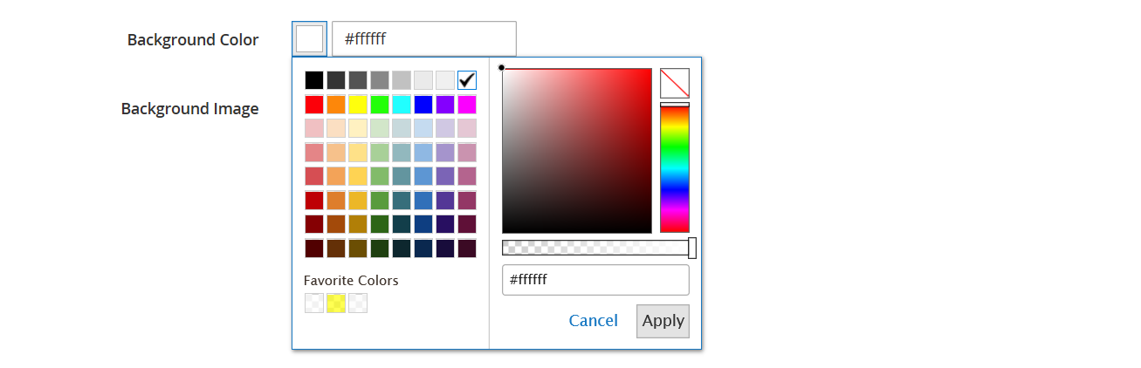Choose the cyan palette swatch
The height and width of the screenshot is (368, 1141).
coord(402,105)
